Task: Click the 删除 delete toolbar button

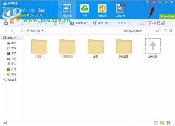Action: [x=59, y=23]
